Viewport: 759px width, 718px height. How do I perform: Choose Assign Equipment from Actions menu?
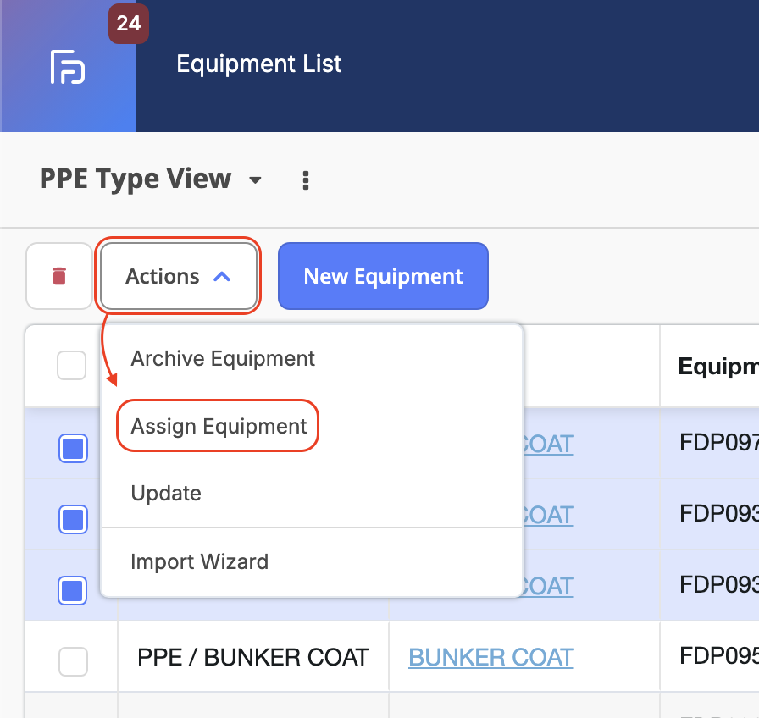[219, 426]
